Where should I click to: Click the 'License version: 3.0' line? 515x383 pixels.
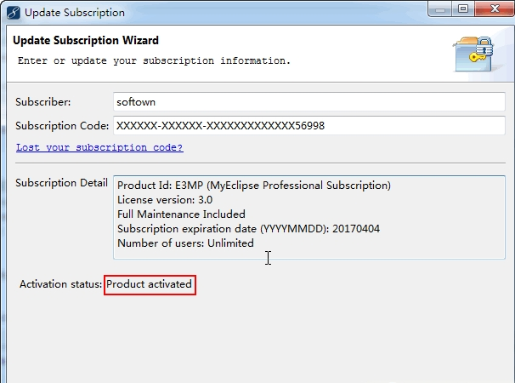(x=165, y=200)
